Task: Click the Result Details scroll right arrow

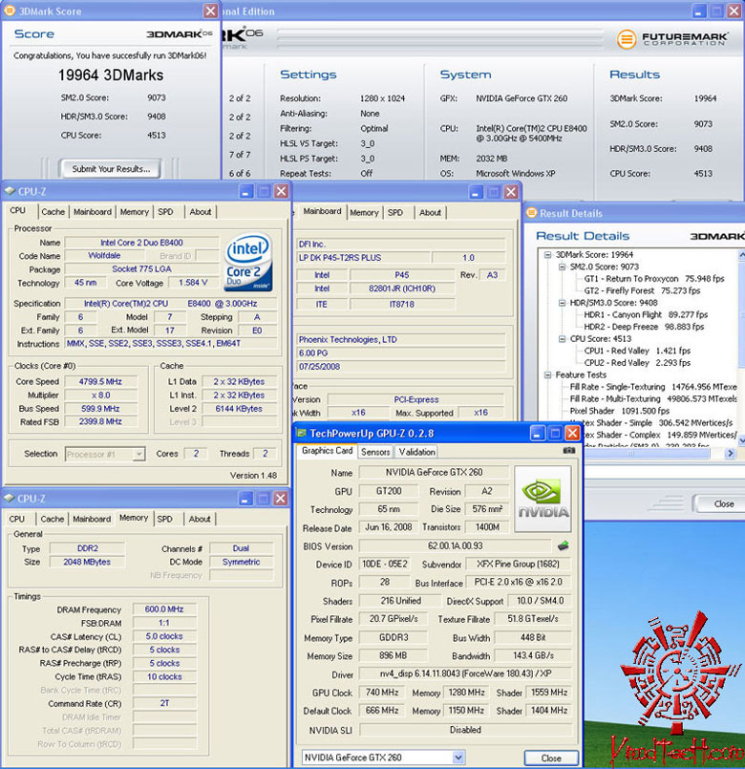Action: point(731,454)
